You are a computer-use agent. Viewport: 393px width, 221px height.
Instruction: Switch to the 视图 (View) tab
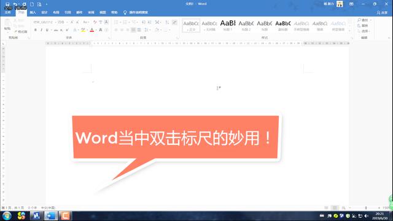(x=103, y=12)
